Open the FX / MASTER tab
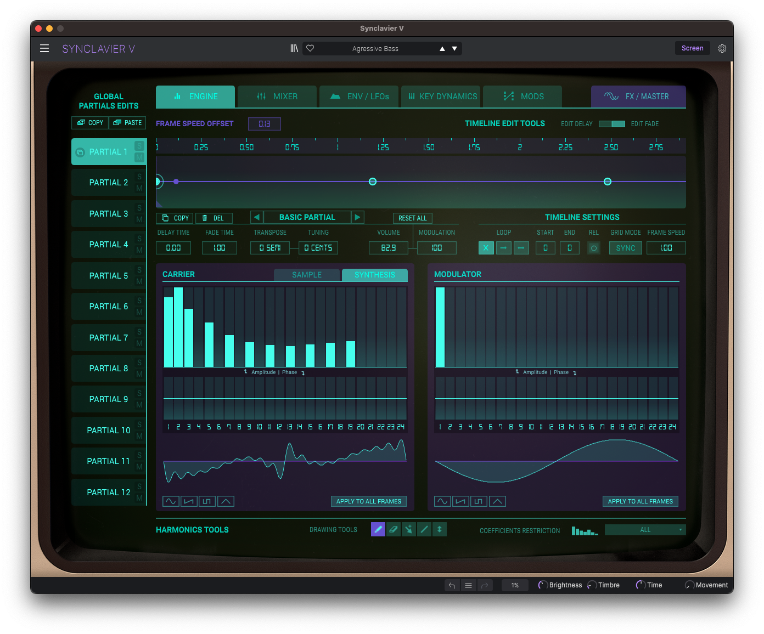Image resolution: width=764 pixels, height=634 pixels. pyautogui.click(x=638, y=97)
